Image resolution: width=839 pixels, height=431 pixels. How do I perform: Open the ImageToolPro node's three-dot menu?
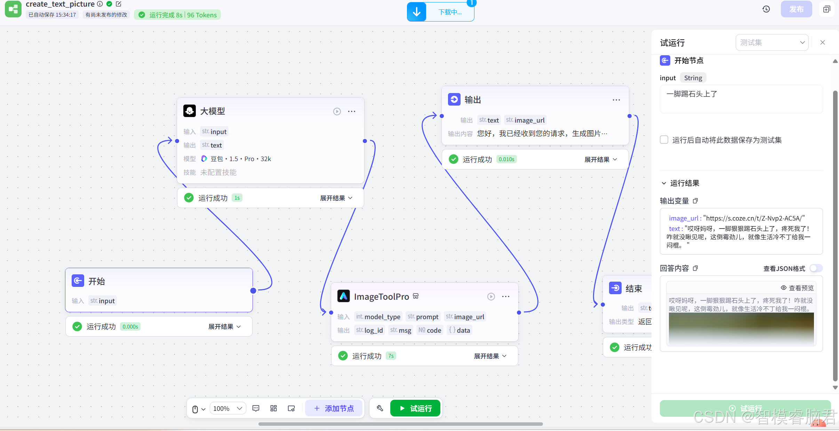pos(506,297)
